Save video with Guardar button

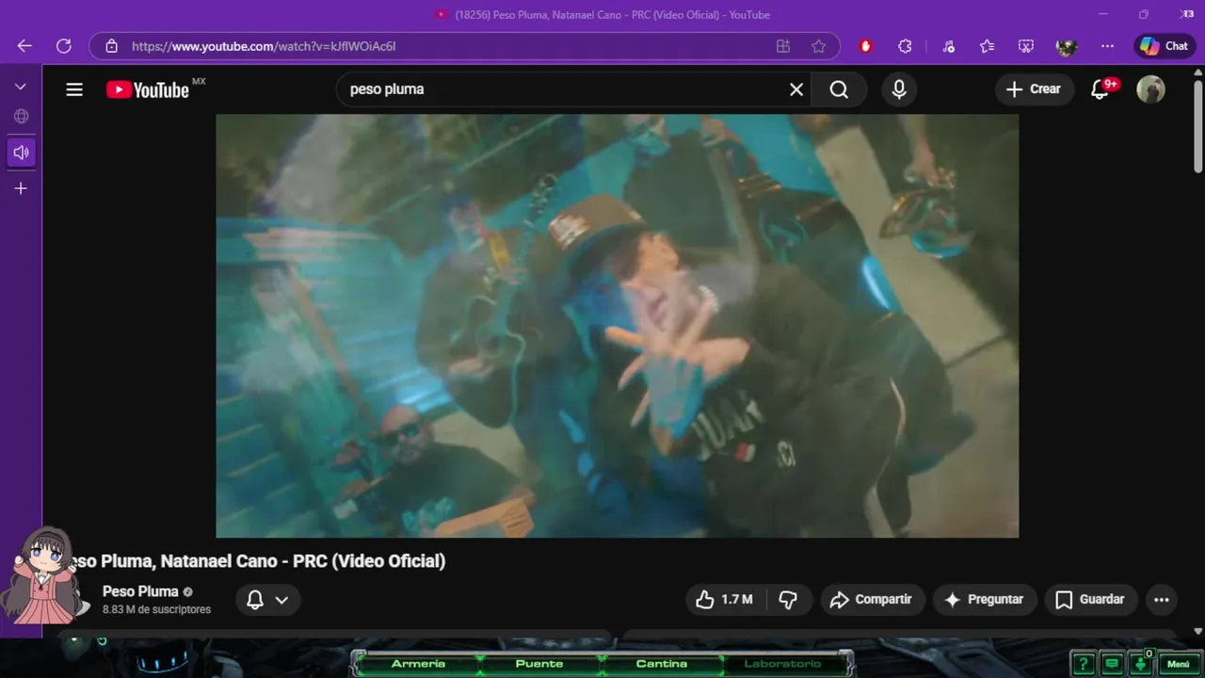coord(1090,600)
